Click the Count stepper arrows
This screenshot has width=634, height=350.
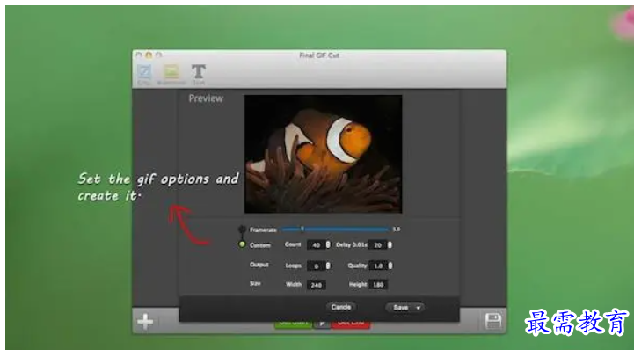[328, 245]
